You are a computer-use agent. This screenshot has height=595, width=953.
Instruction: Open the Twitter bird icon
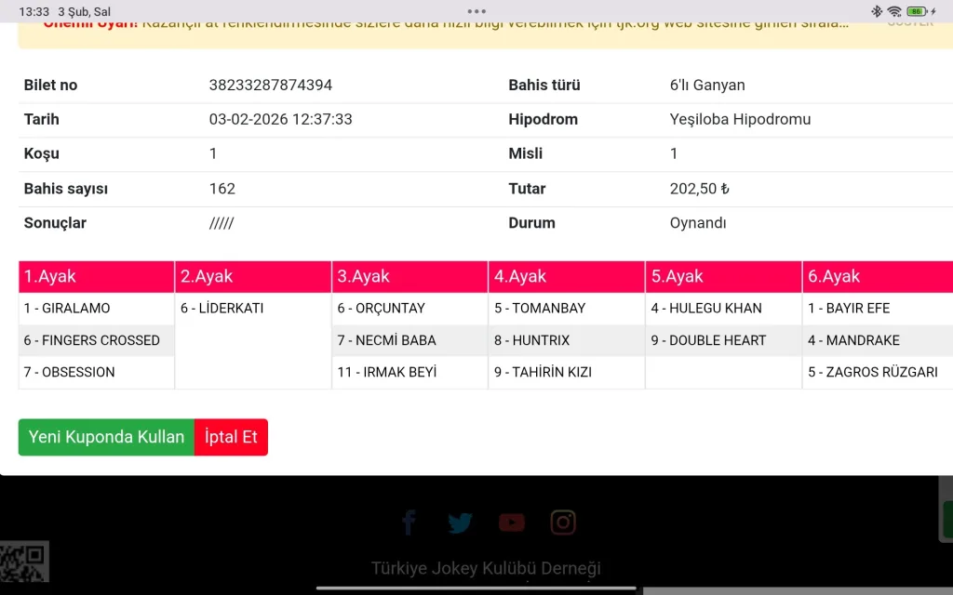[x=460, y=522]
